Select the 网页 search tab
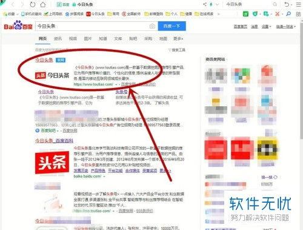 [x=42, y=38]
